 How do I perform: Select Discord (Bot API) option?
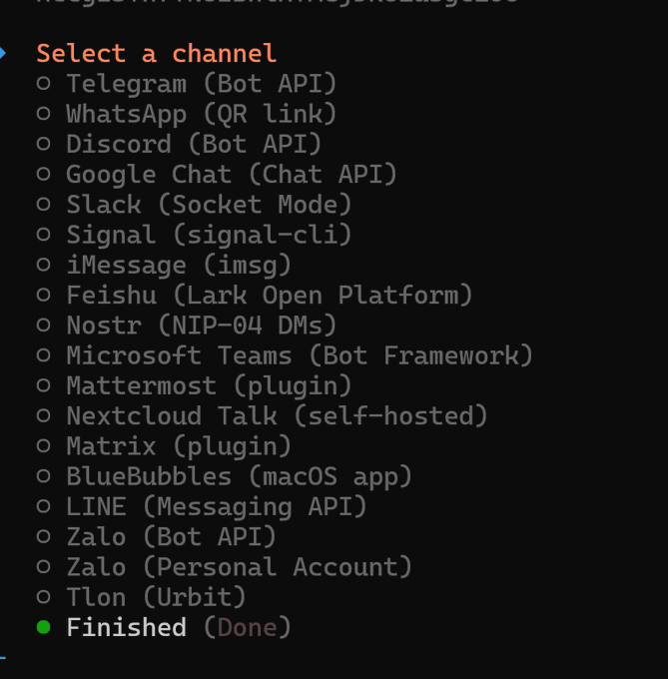point(179,144)
